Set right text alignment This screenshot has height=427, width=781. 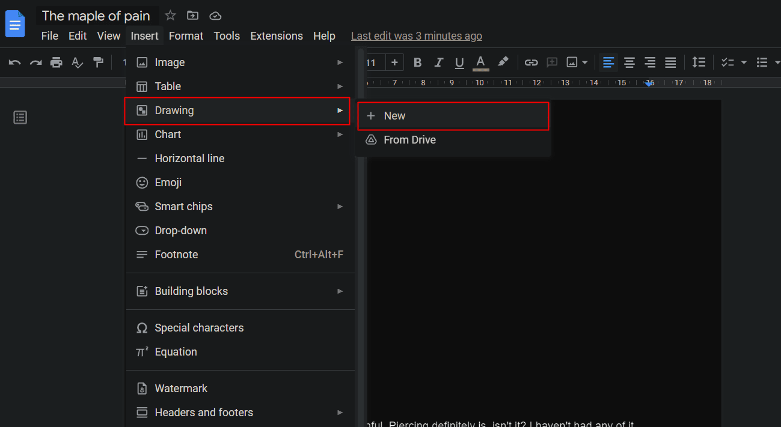(x=650, y=62)
